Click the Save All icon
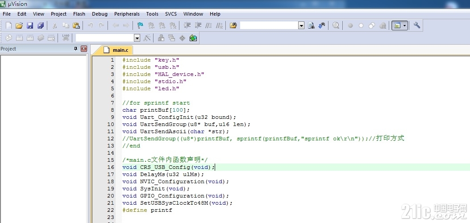This screenshot has height=223, width=470. [x=41, y=25]
